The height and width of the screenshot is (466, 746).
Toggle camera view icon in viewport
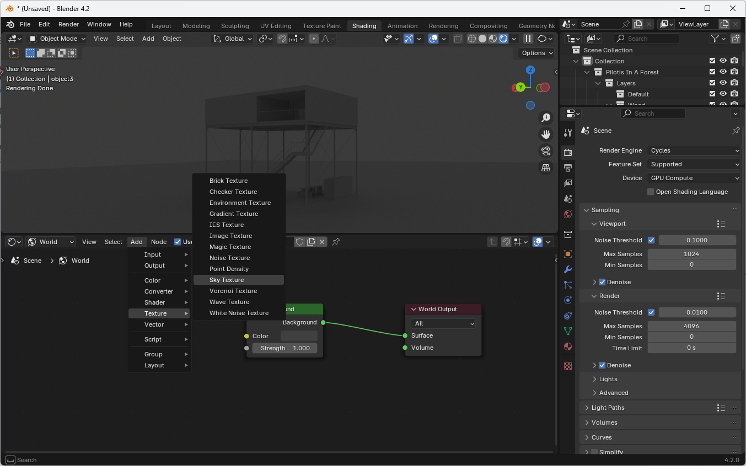click(546, 151)
